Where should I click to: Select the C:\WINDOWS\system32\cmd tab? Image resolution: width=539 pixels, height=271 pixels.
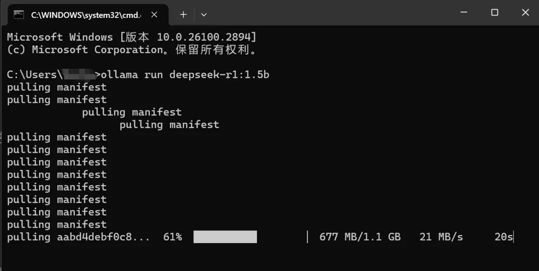click(x=86, y=15)
